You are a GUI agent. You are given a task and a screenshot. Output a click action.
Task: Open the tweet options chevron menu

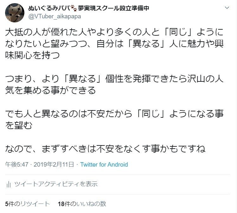point(227,8)
